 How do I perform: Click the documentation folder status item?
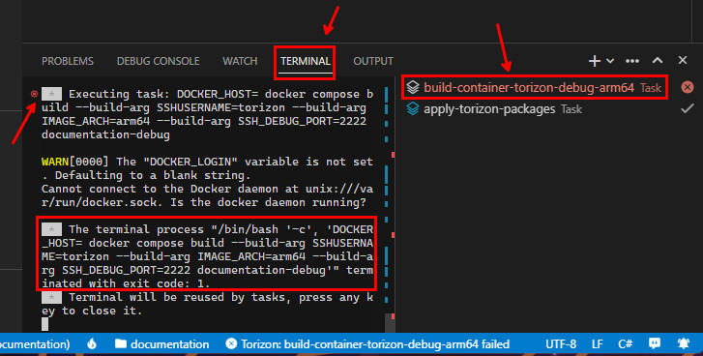pyautogui.click(x=161, y=344)
